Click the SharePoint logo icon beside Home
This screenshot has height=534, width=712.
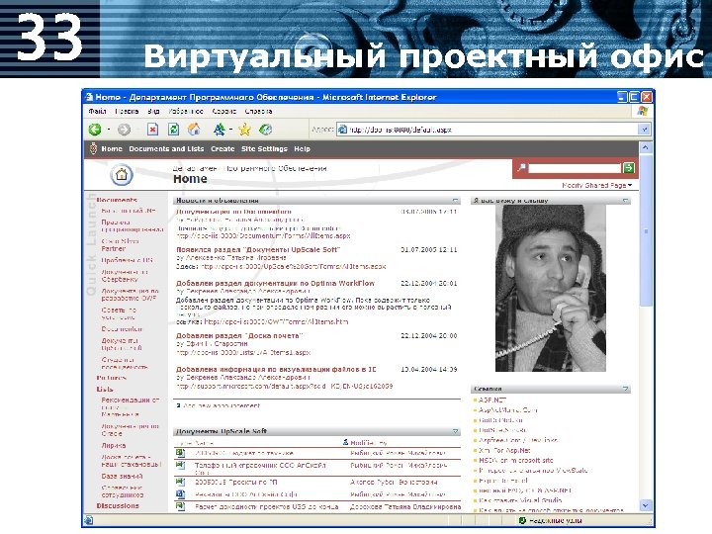(x=93, y=149)
